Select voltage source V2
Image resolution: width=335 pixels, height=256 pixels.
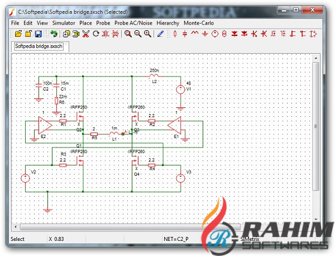(25, 178)
